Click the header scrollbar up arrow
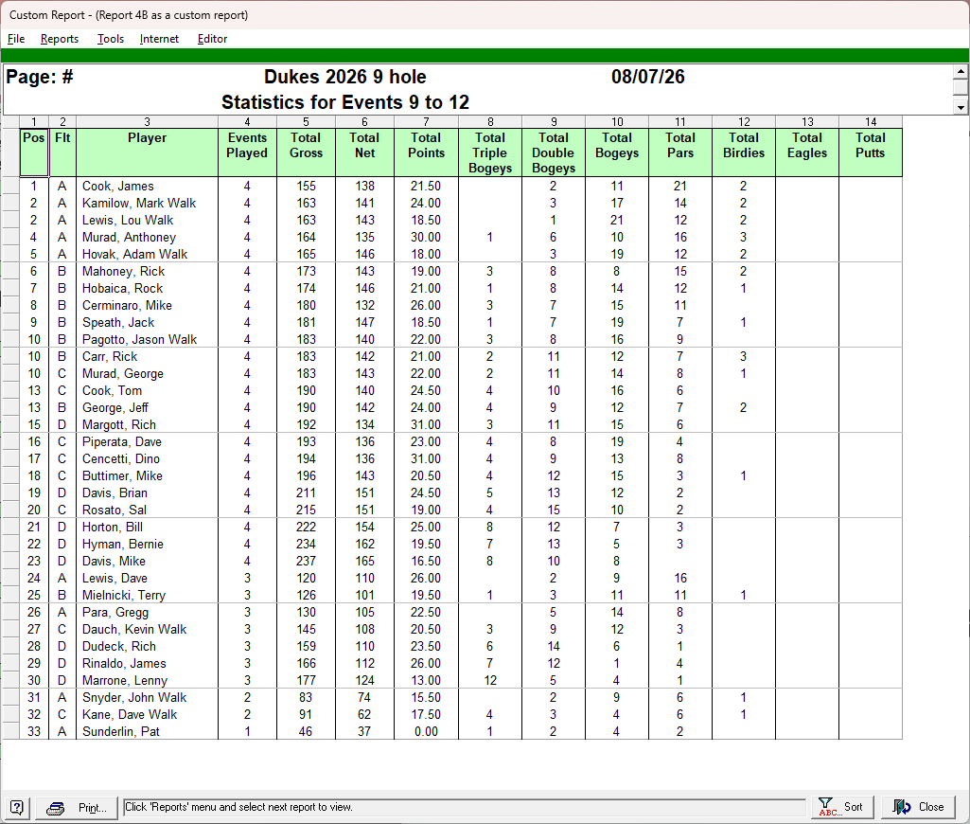The image size is (970, 824). click(x=961, y=72)
